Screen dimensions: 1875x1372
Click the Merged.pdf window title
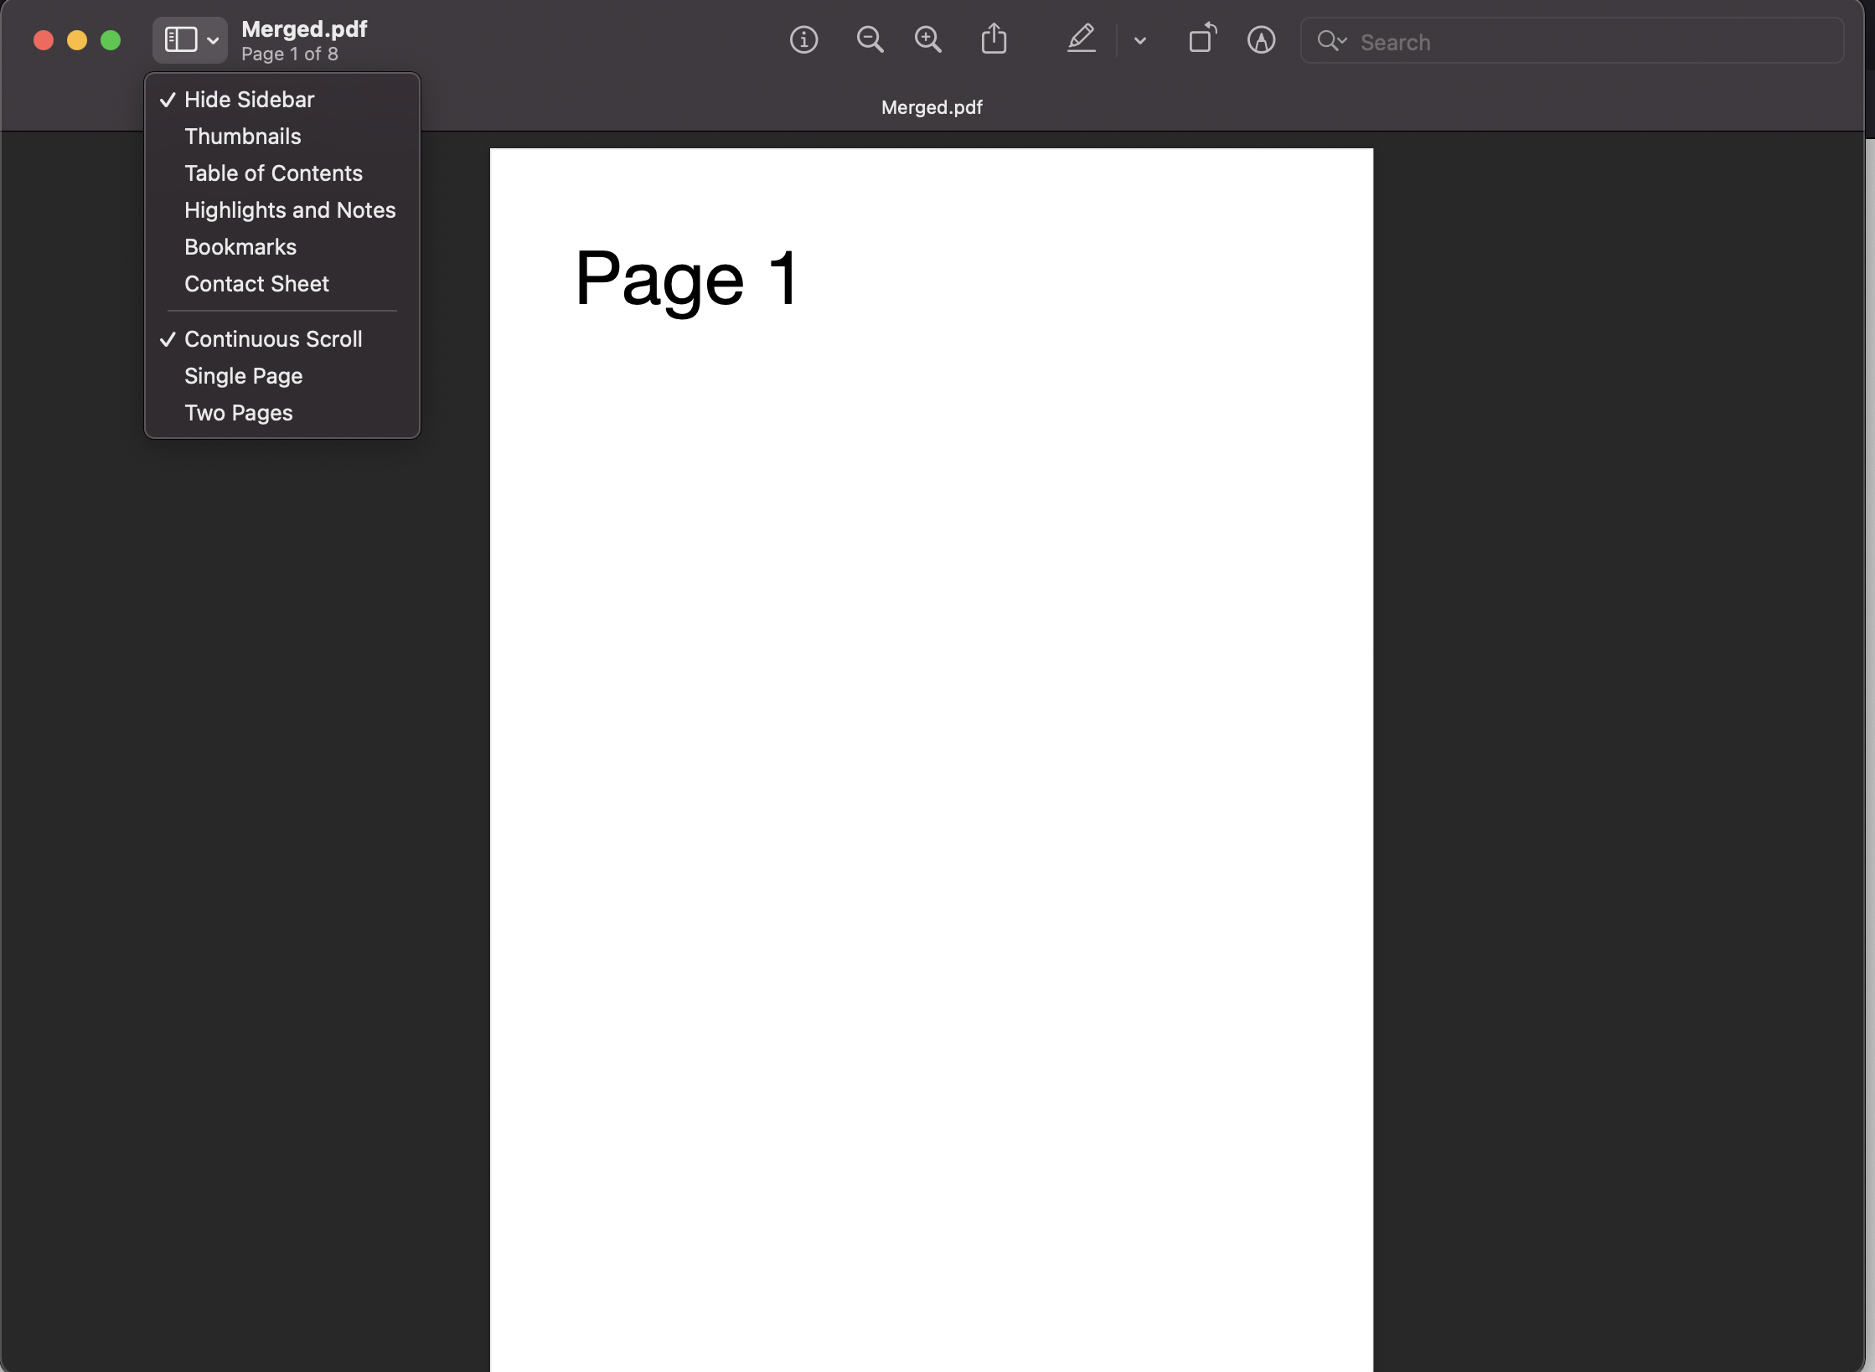pyautogui.click(x=304, y=29)
